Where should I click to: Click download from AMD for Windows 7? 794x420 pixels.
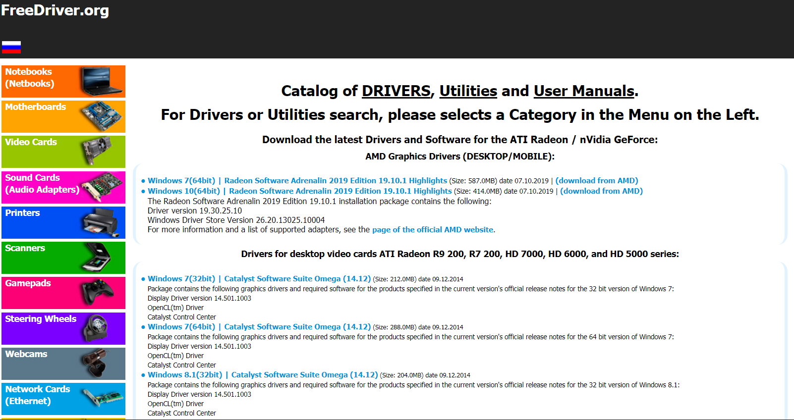tap(597, 181)
